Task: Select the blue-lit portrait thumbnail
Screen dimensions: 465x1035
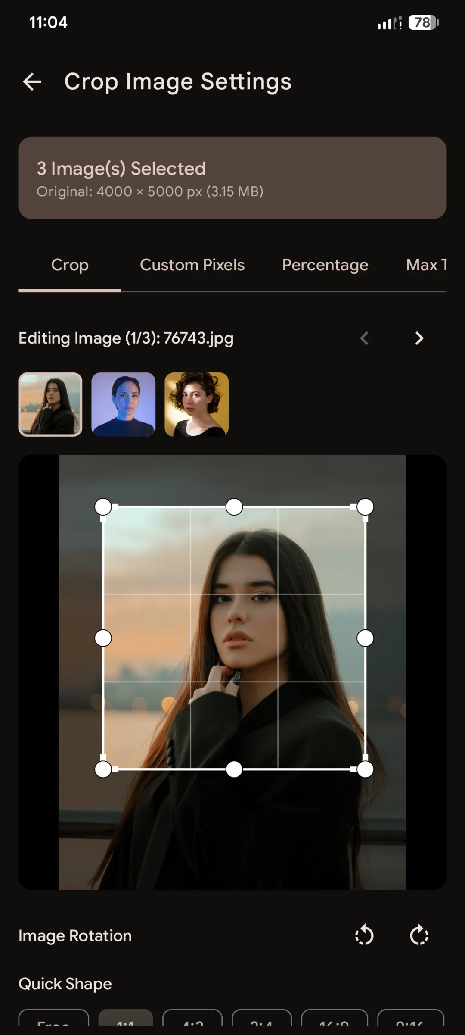Action: [x=124, y=404]
